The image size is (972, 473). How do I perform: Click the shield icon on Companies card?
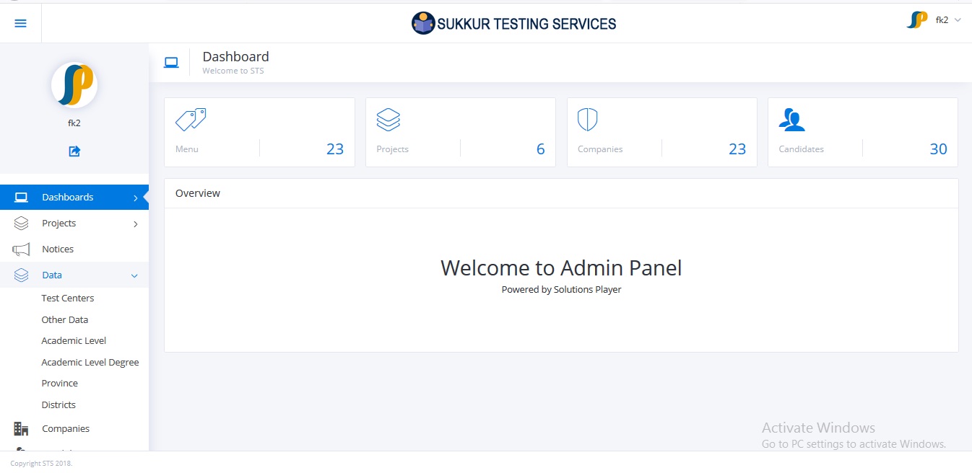click(587, 120)
